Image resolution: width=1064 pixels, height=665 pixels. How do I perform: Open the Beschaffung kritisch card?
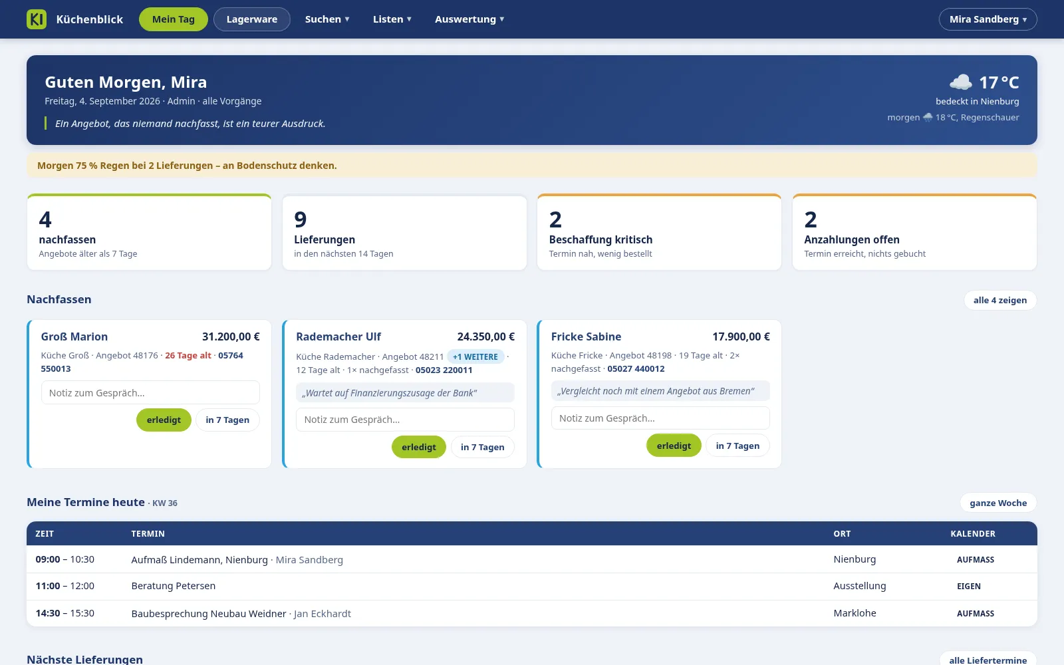(659, 232)
